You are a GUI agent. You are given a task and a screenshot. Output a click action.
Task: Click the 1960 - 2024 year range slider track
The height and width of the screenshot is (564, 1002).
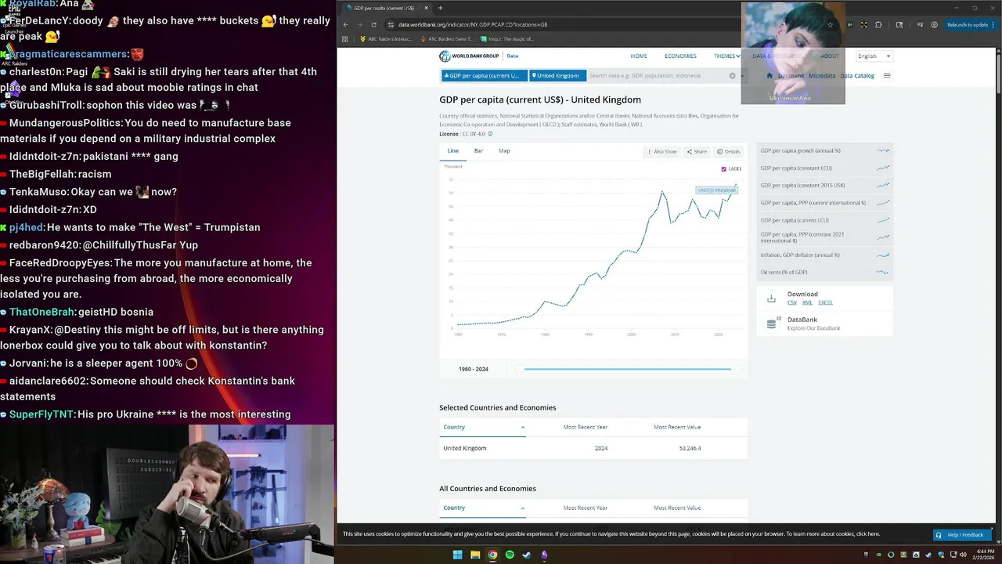click(x=628, y=369)
